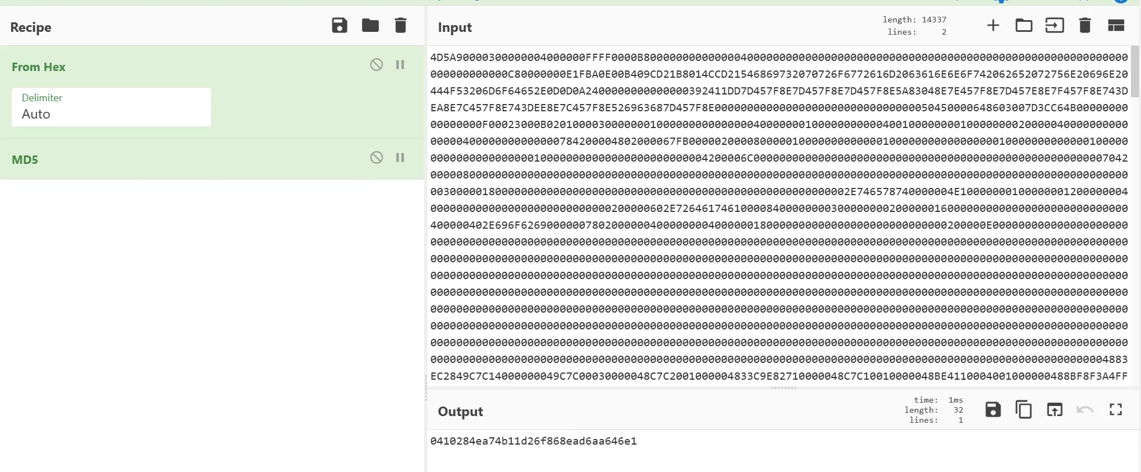Disable the From Hex operation

(377, 65)
